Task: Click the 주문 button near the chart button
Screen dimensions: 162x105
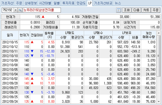Action: 156,10
